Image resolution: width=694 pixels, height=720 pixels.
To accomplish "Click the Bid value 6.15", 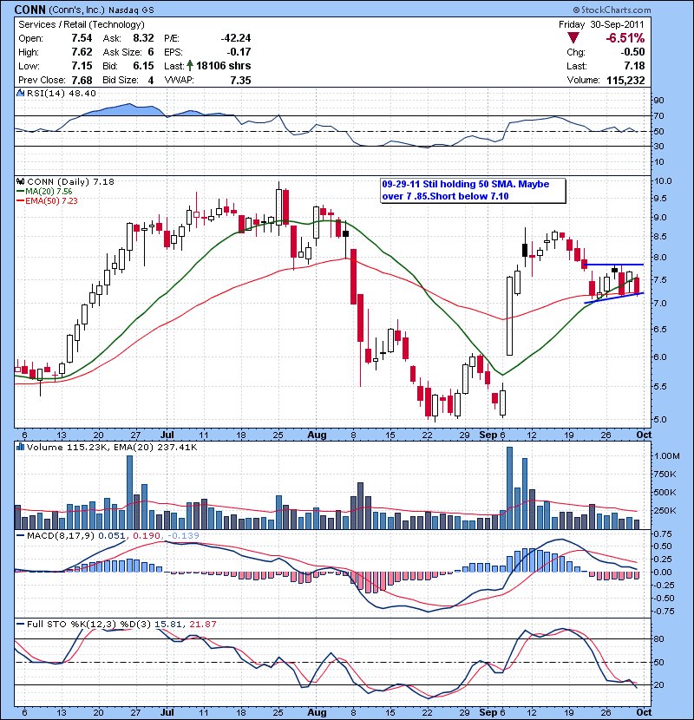I will [143, 66].
